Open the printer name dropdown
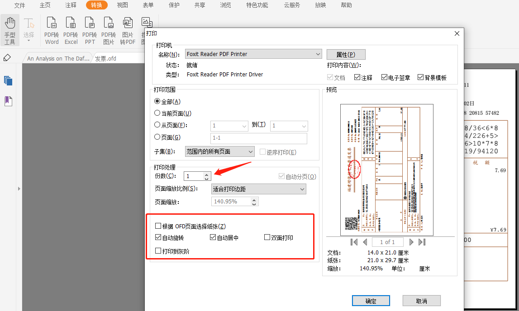 (x=253, y=54)
